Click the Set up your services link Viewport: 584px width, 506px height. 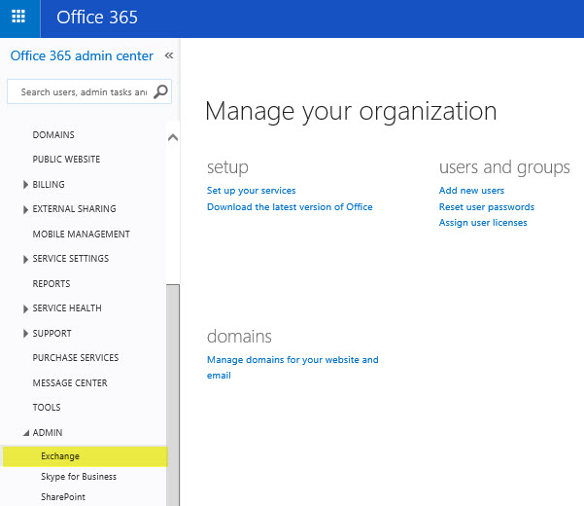251,191
